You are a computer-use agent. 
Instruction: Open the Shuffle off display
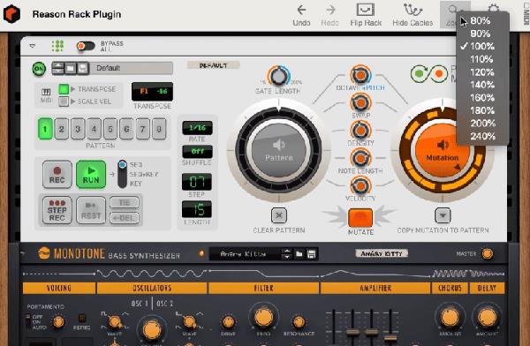pyautogui.click(x=197, y=152)
